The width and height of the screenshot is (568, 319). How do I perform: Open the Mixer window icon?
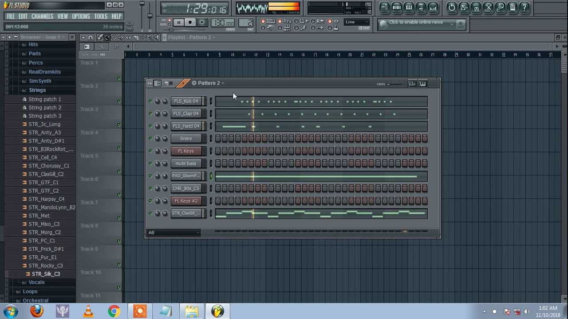tap(433, 7)
